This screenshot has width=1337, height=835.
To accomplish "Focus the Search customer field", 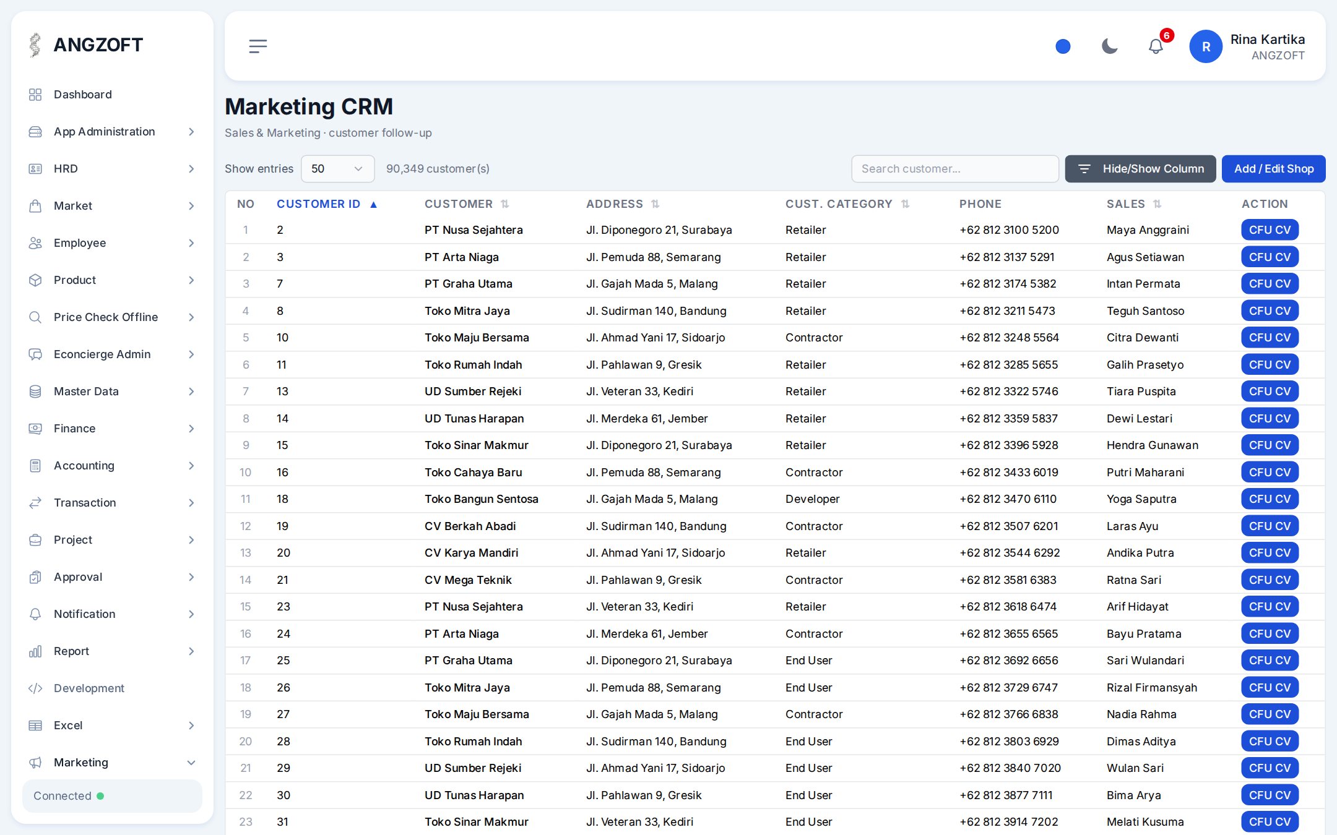I will click(x=955, y=169).
